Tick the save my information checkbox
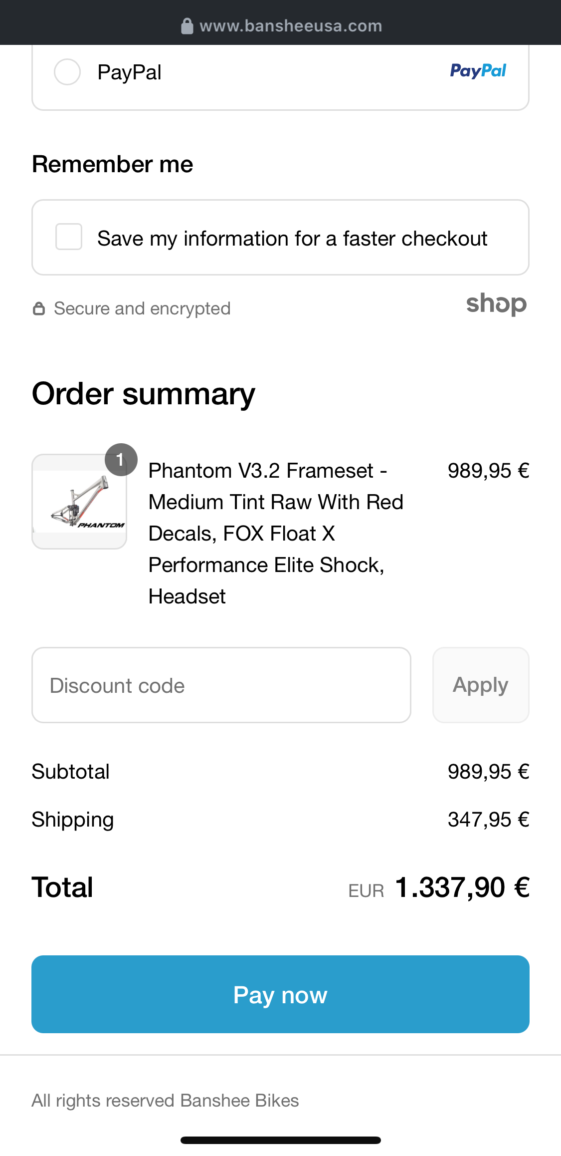561x1156 pixels. click(69, 237)
